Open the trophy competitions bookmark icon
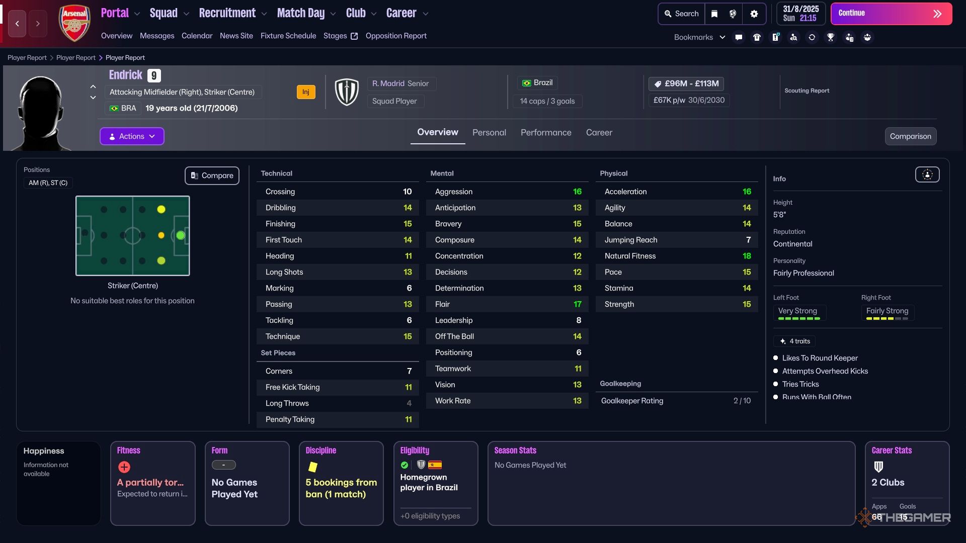Screen dimensions: 966x543 tap(831, 37)
